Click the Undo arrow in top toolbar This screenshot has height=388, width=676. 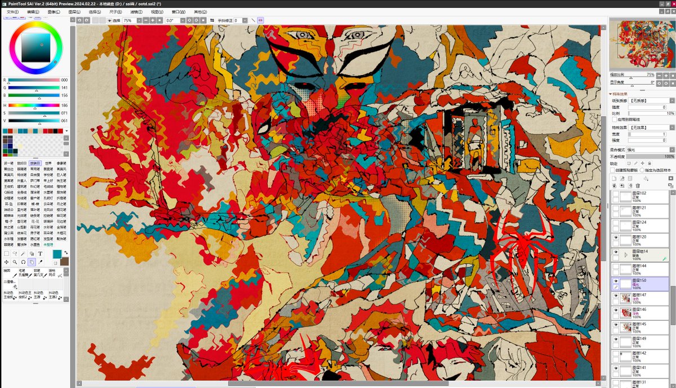click(x=79, y=20)
